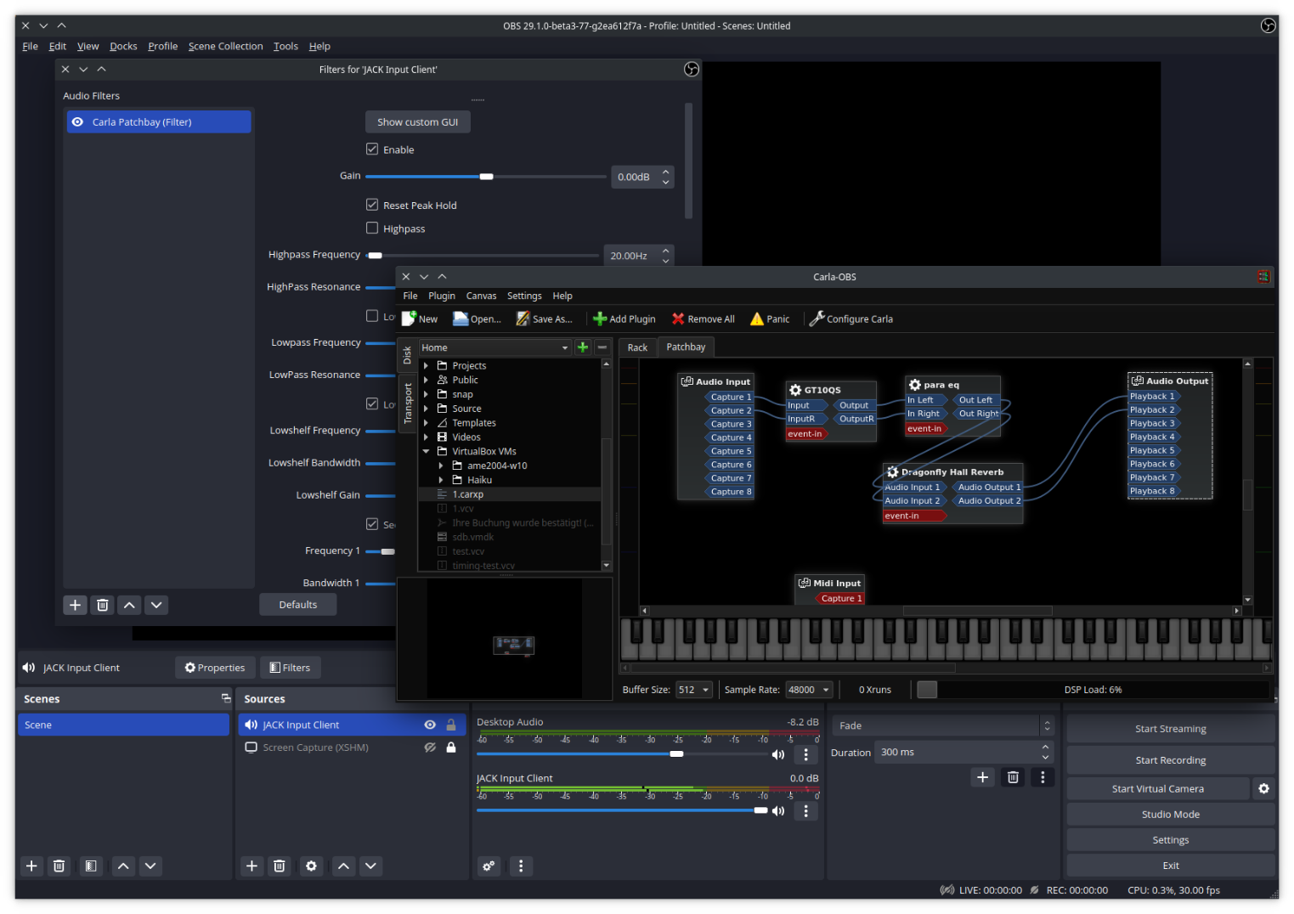The height and width of the screenshot is (914, 1294).
Task: Click Show custom GUI button
Action: click(x=418, y=122)
